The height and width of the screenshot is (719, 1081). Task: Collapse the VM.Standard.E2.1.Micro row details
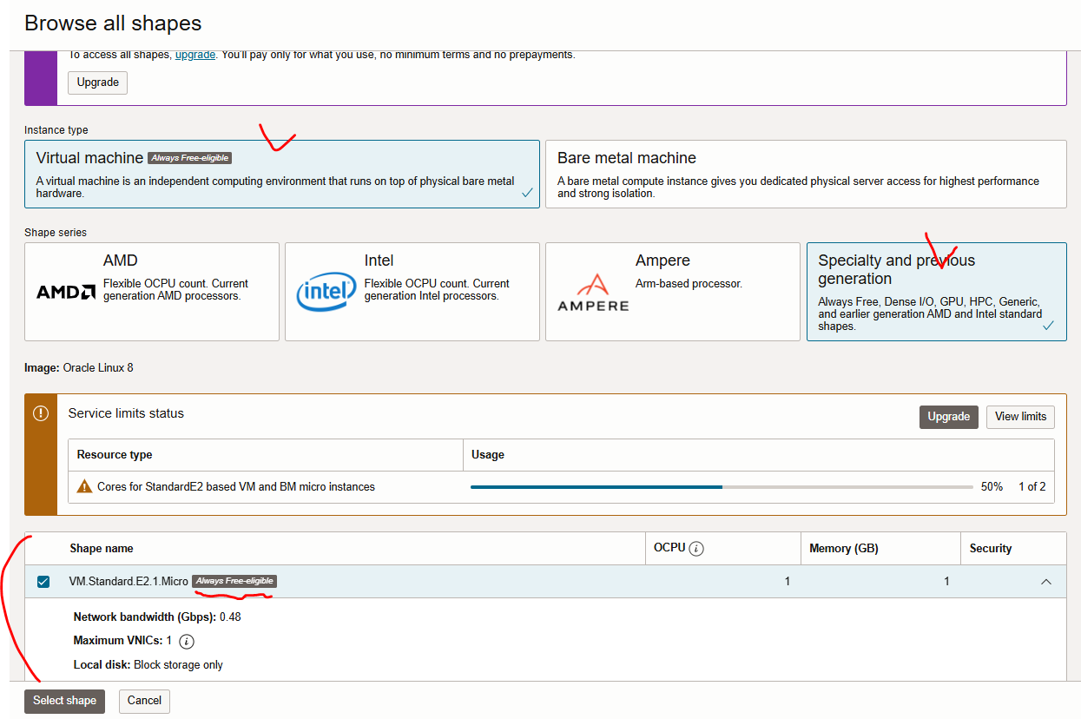point(1046,582)
